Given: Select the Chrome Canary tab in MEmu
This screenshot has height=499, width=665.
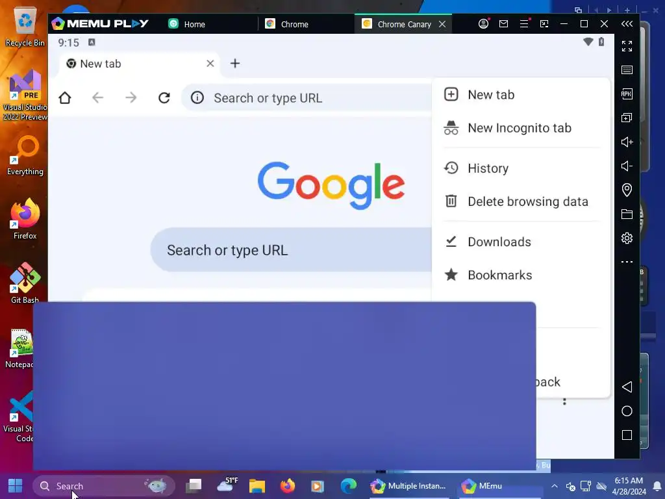Looking at the screenshot, I should click(397, 24).
